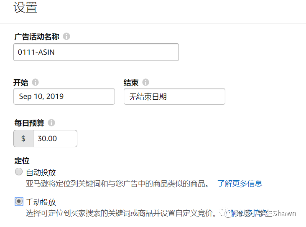This screenshot has height=227, width=306.
Task: Click the info icon beside 广告活动名称
Action: click(66, 36)
